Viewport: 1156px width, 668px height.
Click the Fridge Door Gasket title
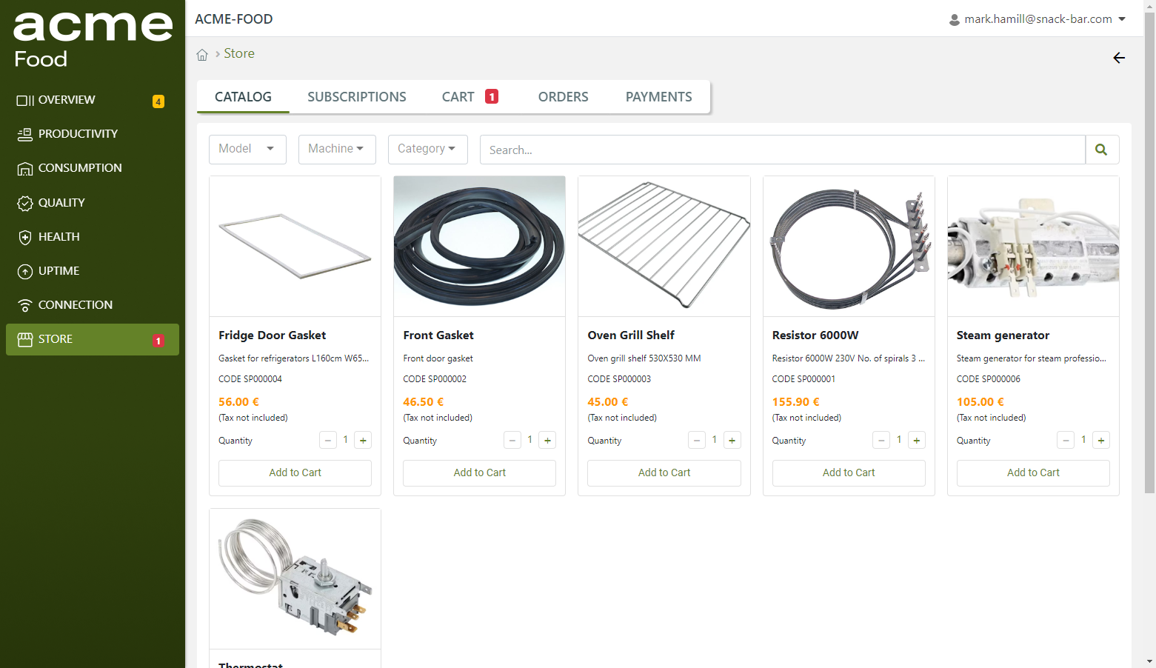click(272, 335)
